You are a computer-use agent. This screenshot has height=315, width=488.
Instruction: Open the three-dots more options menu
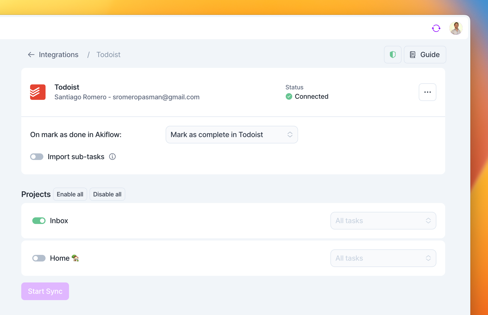428,92
